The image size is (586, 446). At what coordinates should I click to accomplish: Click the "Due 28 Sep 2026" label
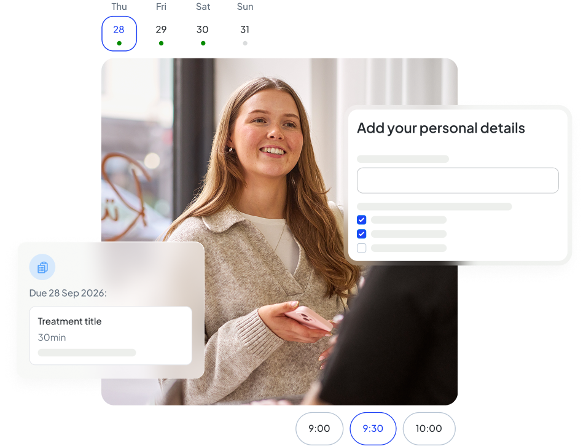pyautogui.click(x=68, y=293)
